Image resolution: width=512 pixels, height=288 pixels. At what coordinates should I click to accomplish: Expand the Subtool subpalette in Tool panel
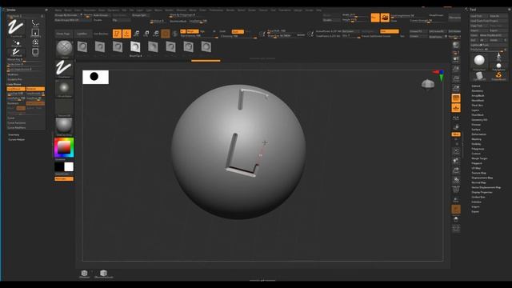[x=476, y=86]
